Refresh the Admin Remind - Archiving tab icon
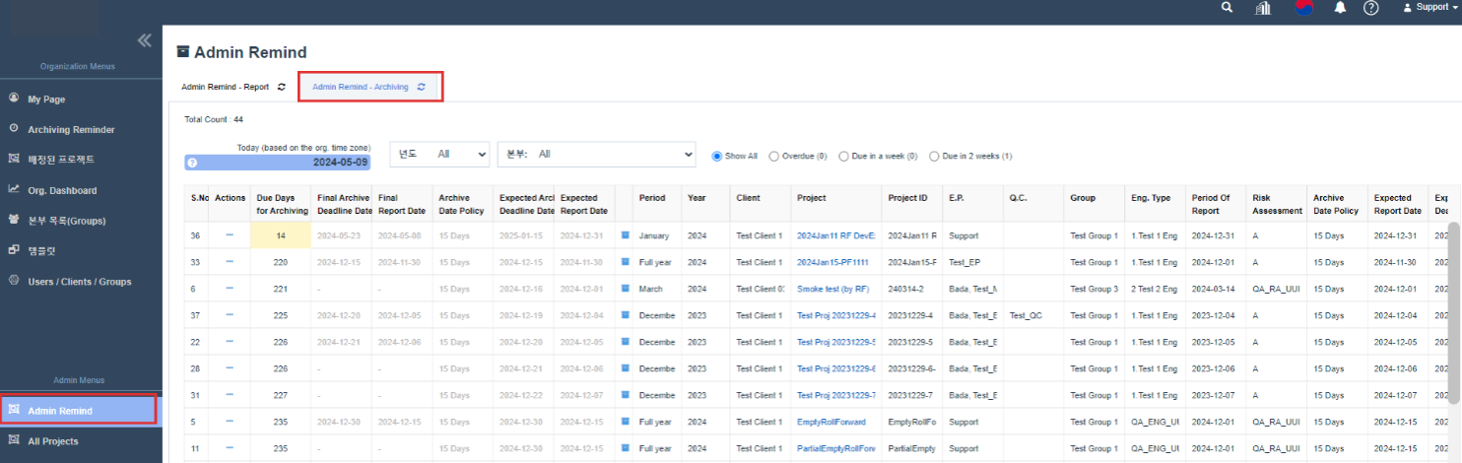This screenshot has width=1462, height=463. [x=422, y=87]
